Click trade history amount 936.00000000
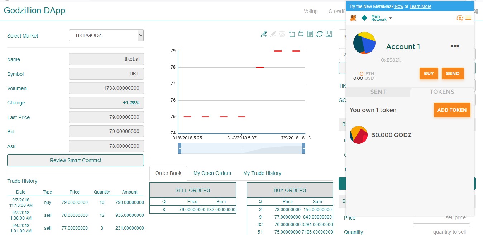483x235 pixels. coord(130,215)
